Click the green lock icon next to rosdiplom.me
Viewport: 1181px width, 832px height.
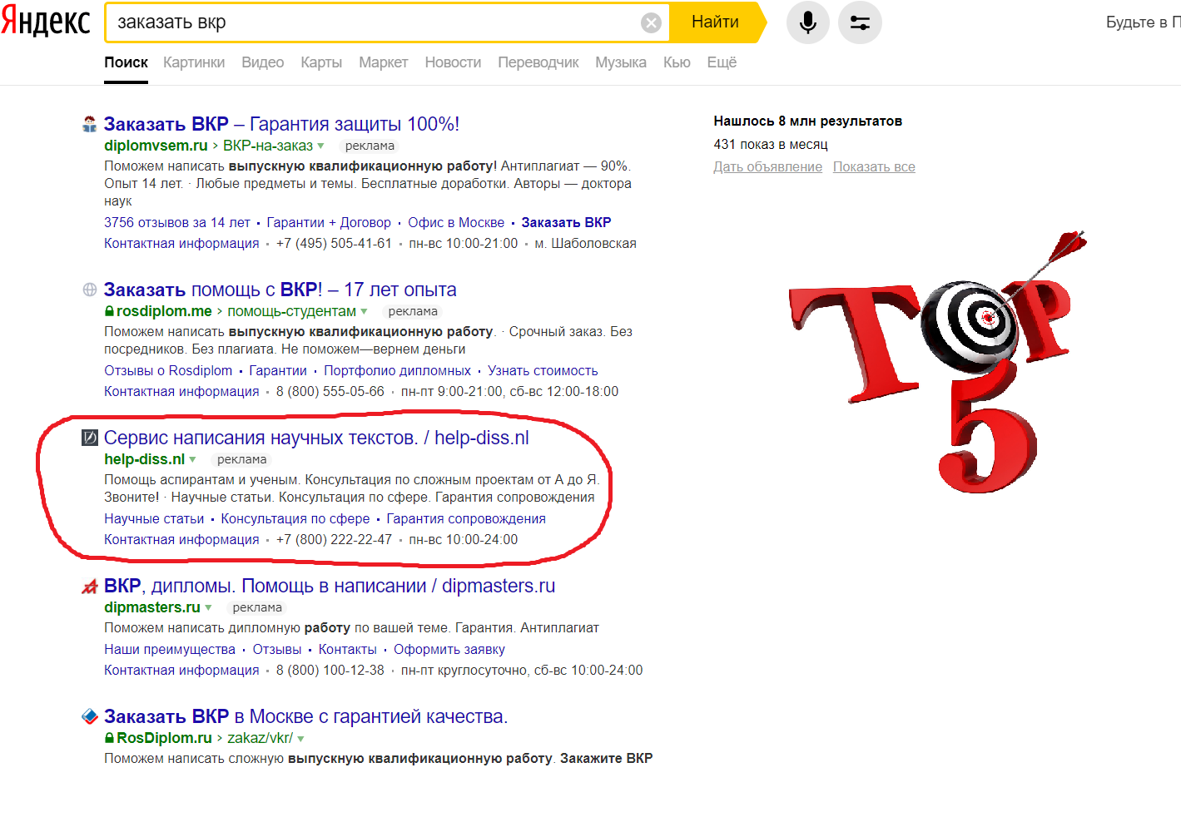(109, 311)
